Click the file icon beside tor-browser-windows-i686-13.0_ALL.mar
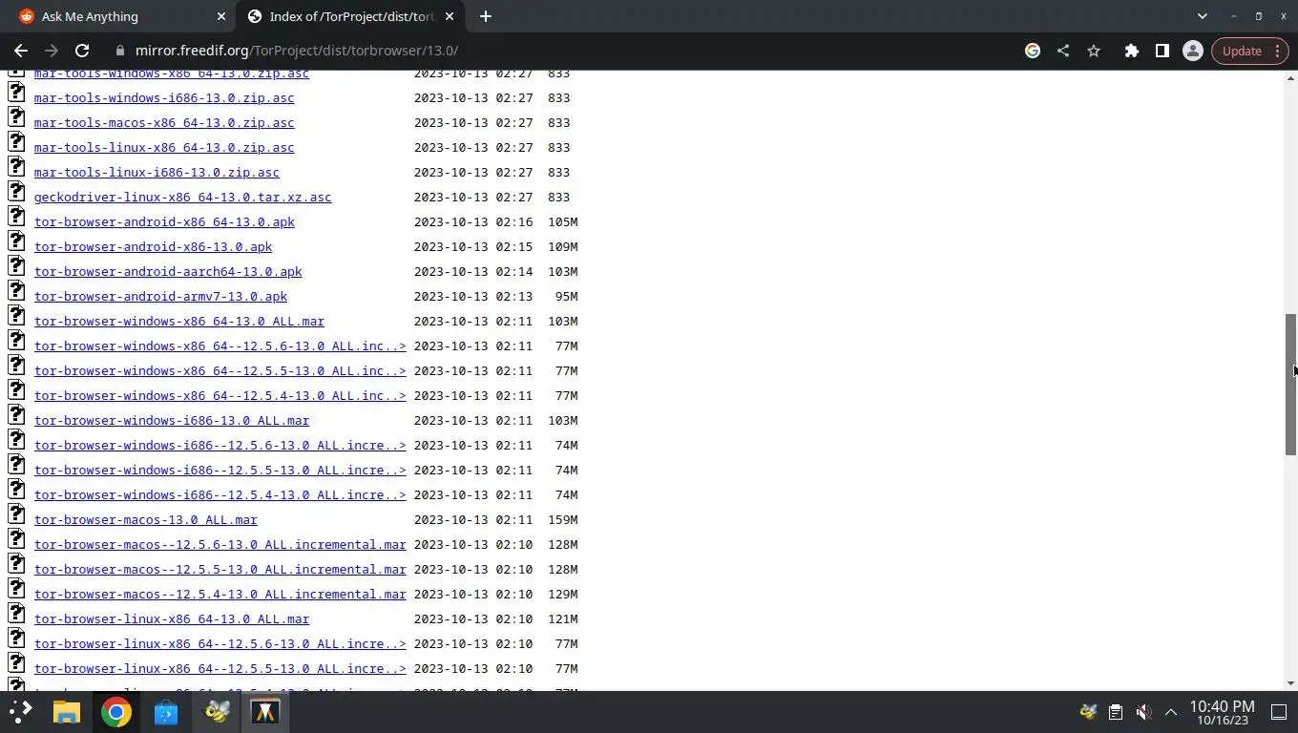 [x=16, y=415]
